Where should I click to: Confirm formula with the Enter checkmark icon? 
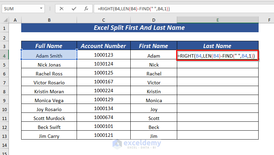tap(74, 9)
